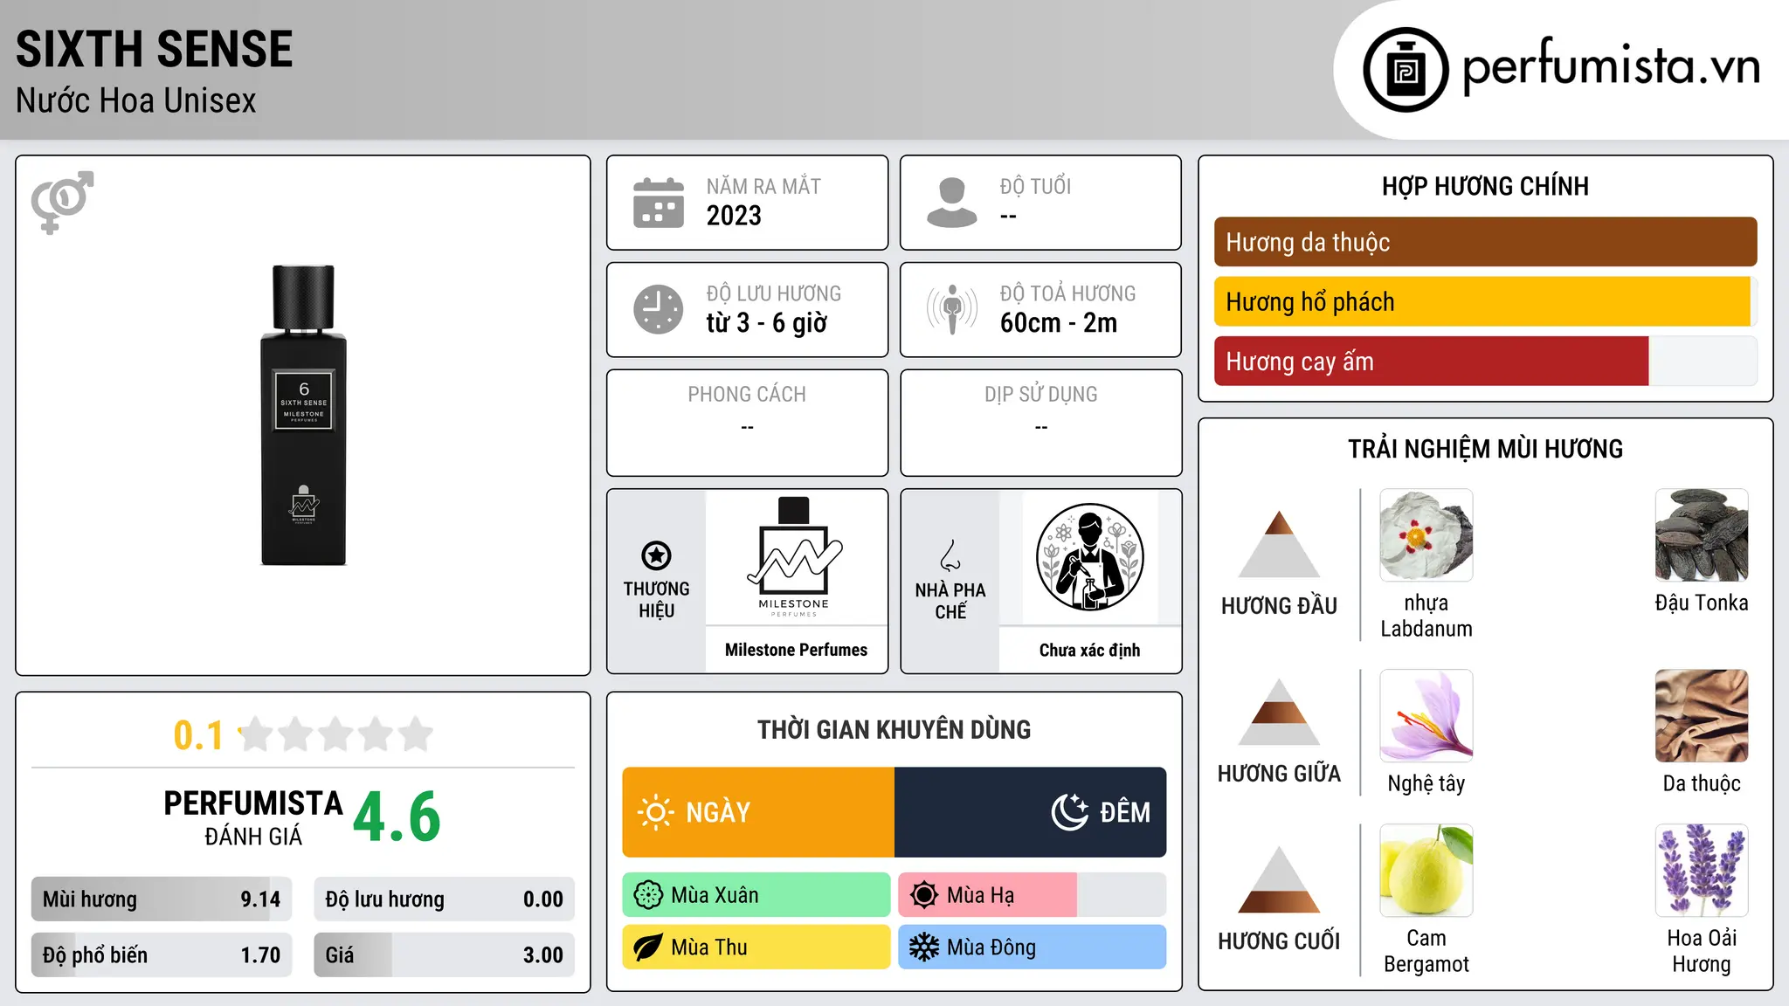Click the Perfumista score 4.6
This screenshot has width=1789, height=1006.
coord(397,817)
